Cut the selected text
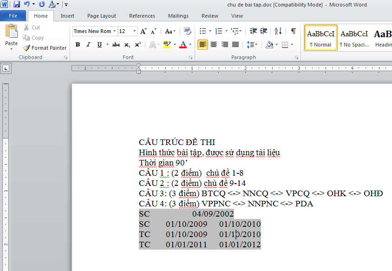 coord(32,27)
